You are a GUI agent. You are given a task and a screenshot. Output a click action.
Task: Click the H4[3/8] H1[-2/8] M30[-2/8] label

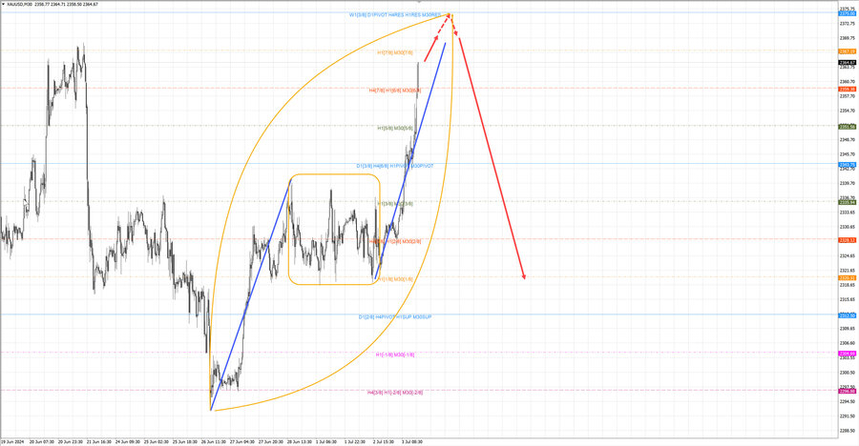[395, 393]
